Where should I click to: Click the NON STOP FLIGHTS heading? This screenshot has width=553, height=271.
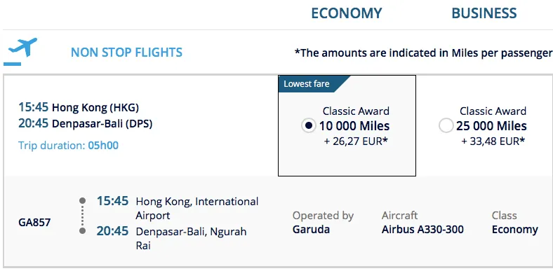(x=126, y=53)
